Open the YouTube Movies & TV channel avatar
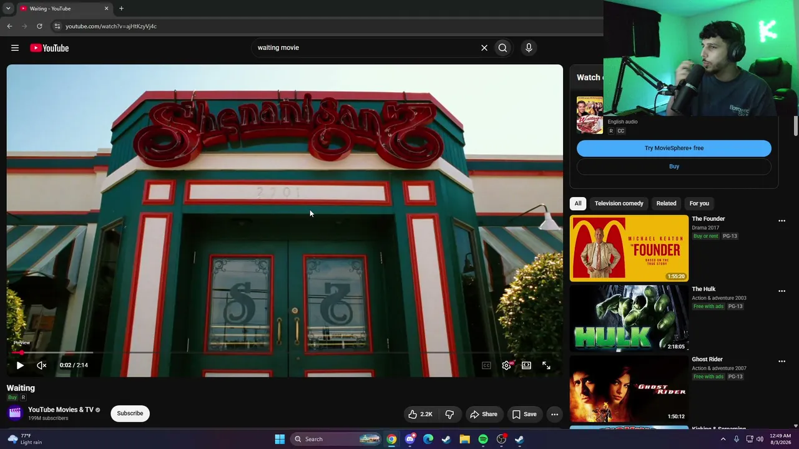Screen dimensions: 799x449 tap(15, 413)
